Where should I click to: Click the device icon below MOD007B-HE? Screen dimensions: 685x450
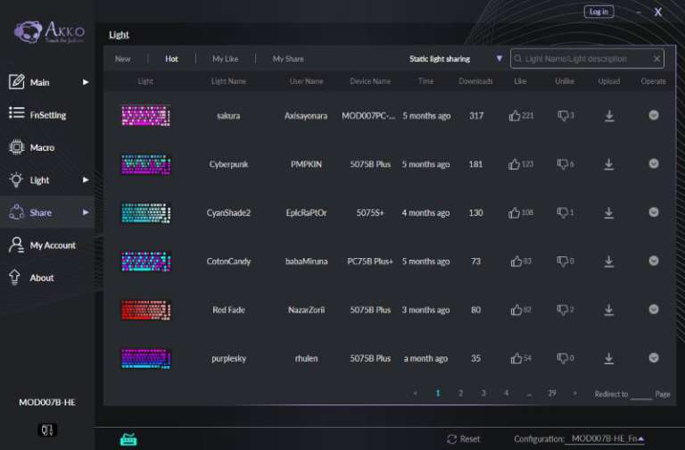(47, 429)
